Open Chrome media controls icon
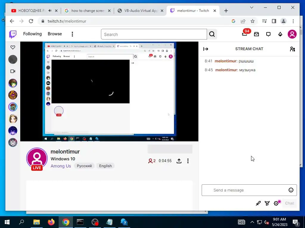The height and width of the screenshot is (228, 305). (x=264, y=21)
